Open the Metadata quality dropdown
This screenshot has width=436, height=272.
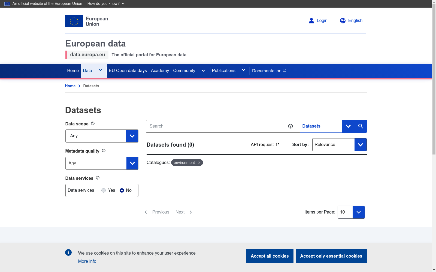102,163
